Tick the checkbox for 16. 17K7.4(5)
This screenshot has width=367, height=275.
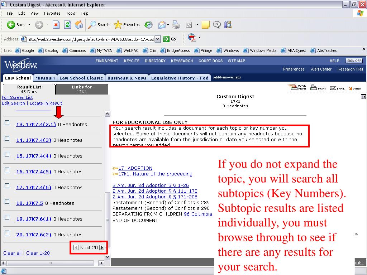click(x=7, y=170)
